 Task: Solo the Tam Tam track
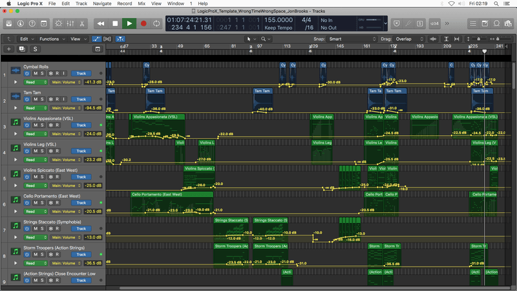(x=42, y=100)
